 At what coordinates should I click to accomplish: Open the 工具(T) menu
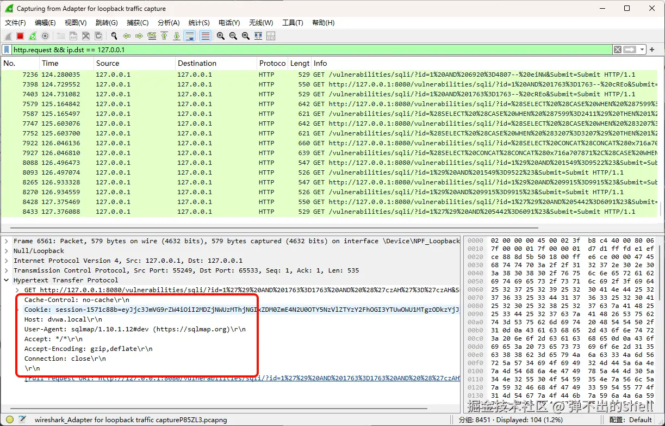point(293,23)
